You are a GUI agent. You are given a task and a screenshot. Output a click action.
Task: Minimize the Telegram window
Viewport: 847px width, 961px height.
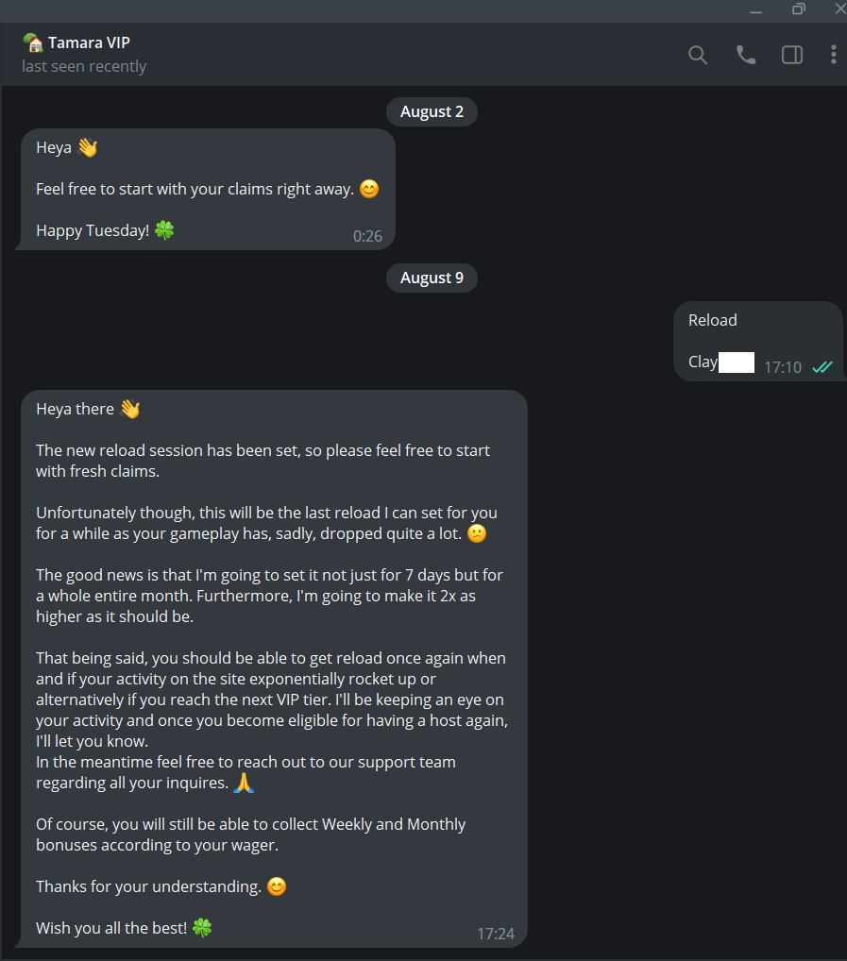click(755, 10)
